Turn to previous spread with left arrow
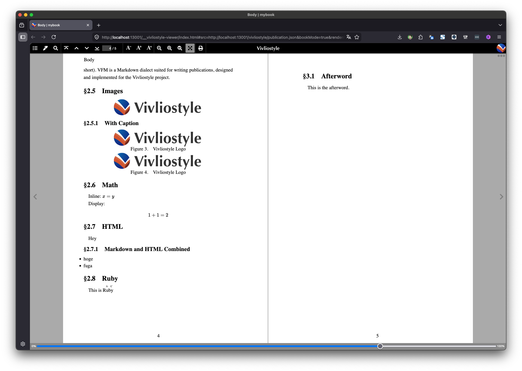Viewport: 522px width, 371px height. (35, 197)
